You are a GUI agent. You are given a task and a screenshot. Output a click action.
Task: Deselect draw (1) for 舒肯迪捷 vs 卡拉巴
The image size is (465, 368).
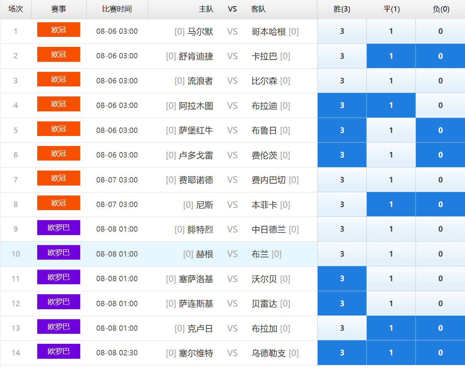click(x=391, y=56)
